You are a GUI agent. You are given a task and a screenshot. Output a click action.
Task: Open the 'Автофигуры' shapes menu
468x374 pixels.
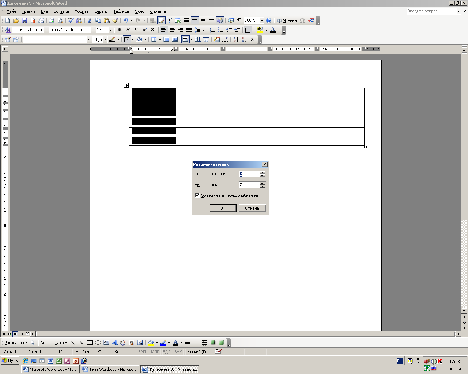coord(53,343)
